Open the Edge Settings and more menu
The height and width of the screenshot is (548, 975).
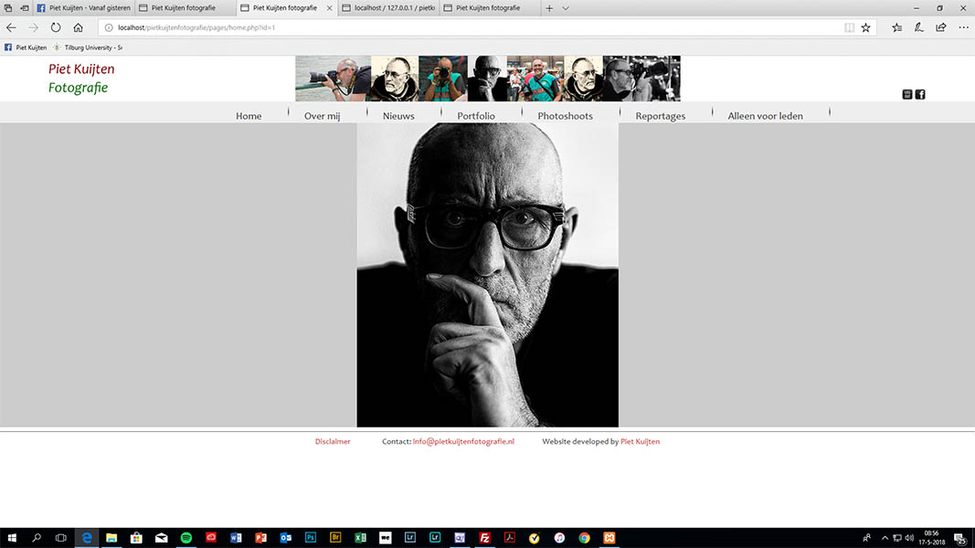963,27
